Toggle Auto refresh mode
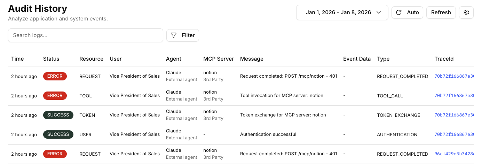The height and width of the screenshot is (165, 482). point(408,12)
